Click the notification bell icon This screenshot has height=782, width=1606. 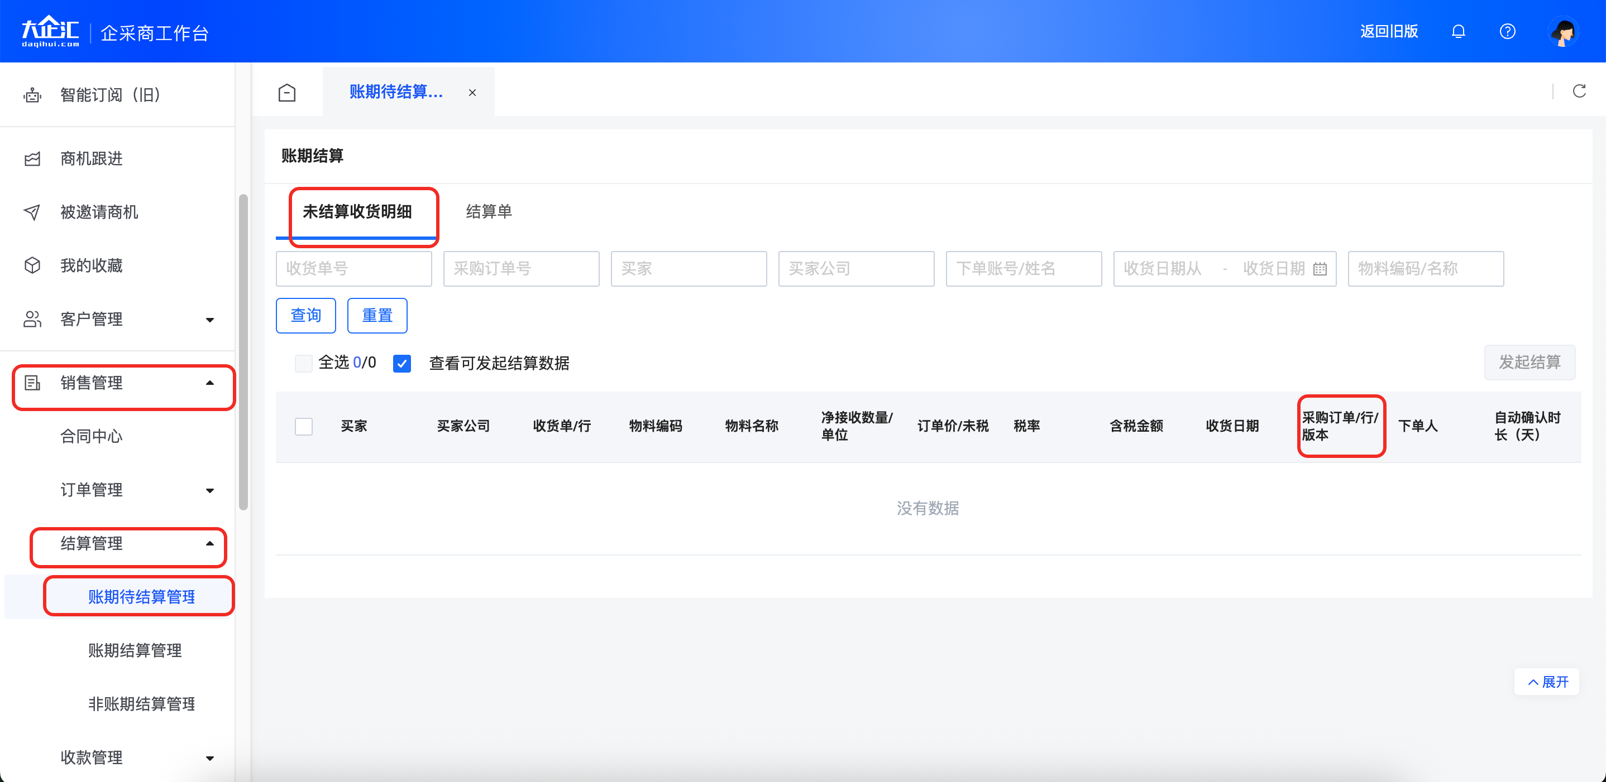(x=1457, y=31)
